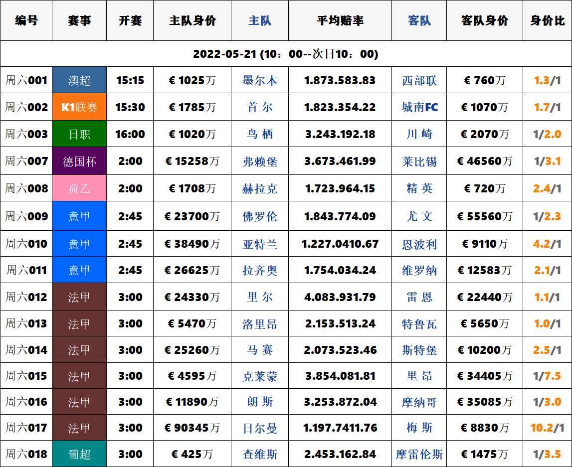Screen dimensions: 572x467
Task: Open the 城南FC away team link
Action: 419,107
